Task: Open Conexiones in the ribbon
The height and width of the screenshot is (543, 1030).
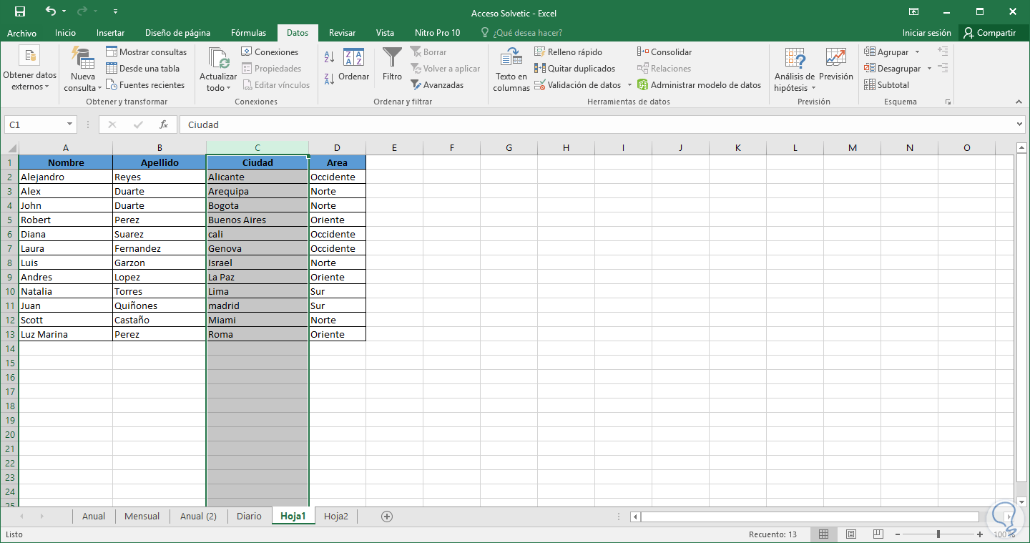Action: pos(270,52)
